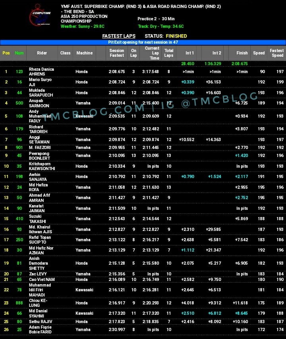Select rider Md Hafiza ROFA

39,187
